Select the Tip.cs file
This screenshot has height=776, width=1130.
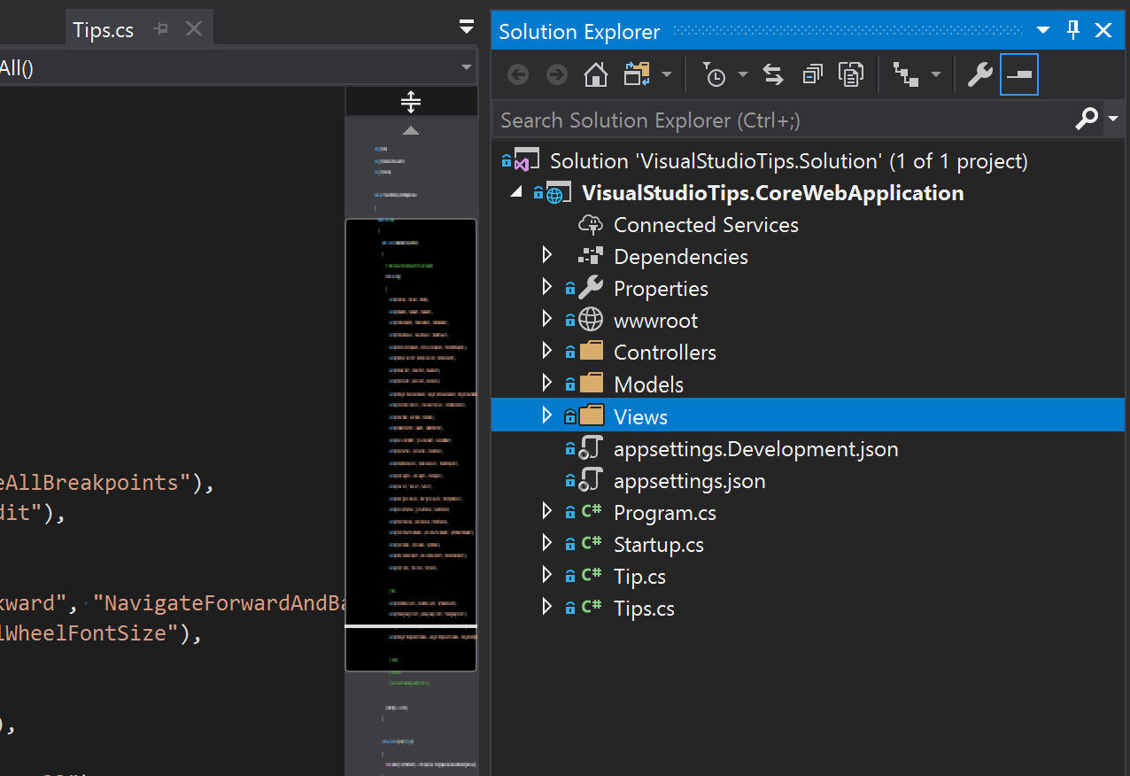point(639,577)
